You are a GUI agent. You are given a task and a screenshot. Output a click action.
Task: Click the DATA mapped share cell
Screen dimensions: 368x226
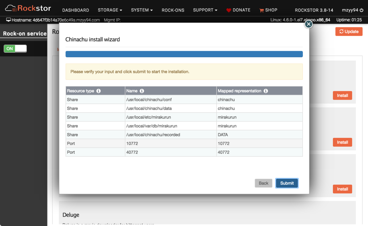[259, 135]
